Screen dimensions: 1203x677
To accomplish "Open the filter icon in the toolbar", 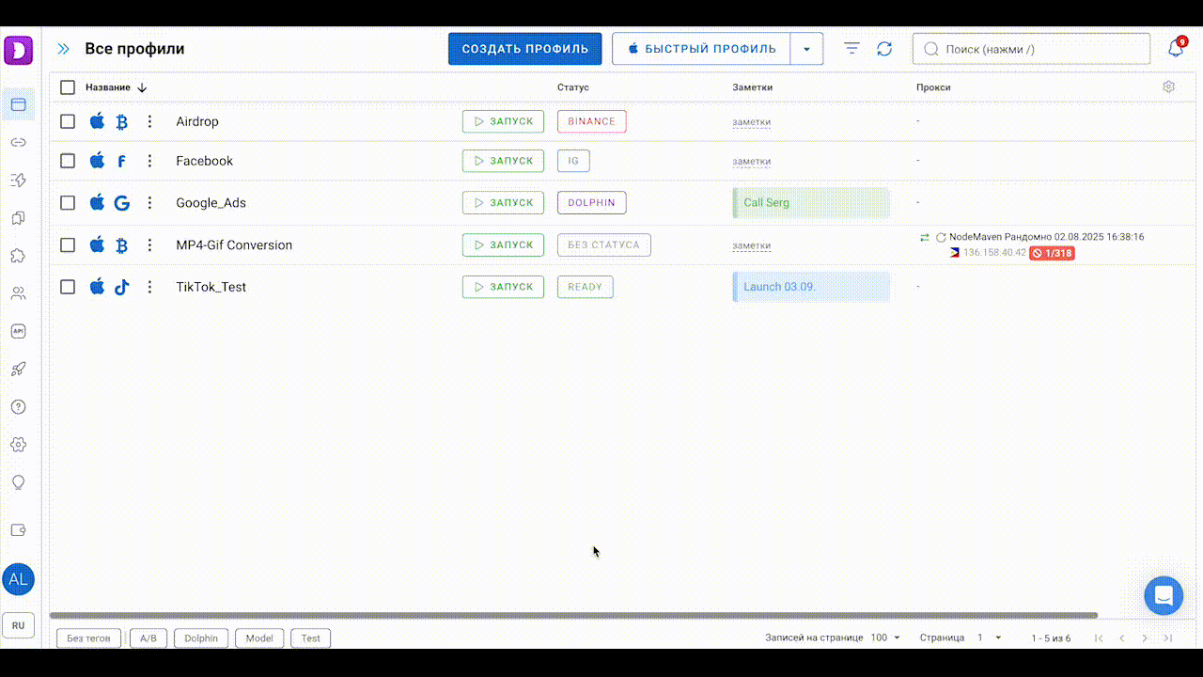I will [x=851, y=49].
